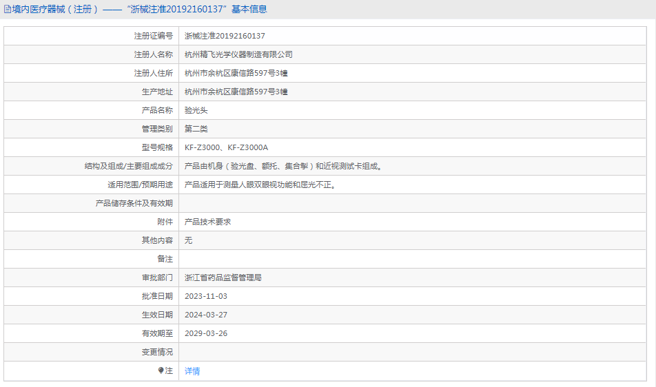656x387 pixels.
Task: Click the attachment value 产品技术要求
Action: coord(207,222)
